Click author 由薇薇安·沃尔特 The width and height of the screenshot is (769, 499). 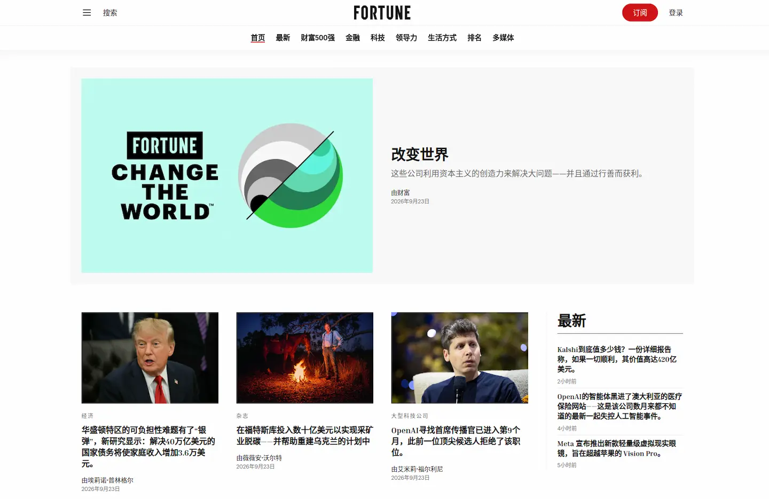click(259, 458)
